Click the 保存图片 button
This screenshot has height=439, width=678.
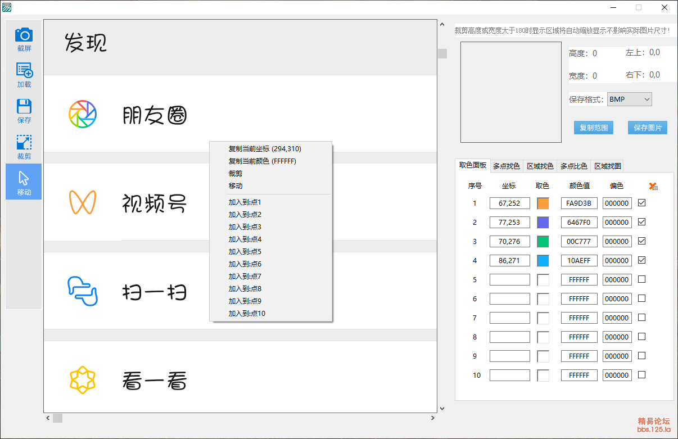[648, 128]
